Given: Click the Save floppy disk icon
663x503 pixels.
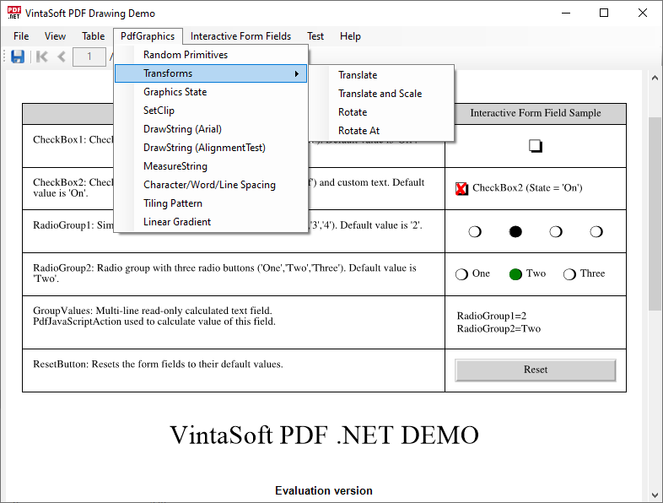Looking at the screenshot, I should pos(18,57).
